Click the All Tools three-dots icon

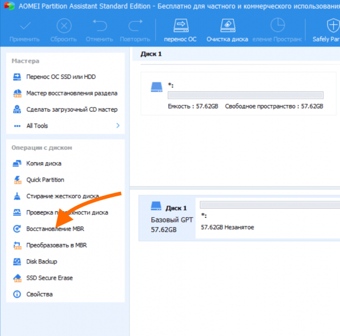point(17,126)
